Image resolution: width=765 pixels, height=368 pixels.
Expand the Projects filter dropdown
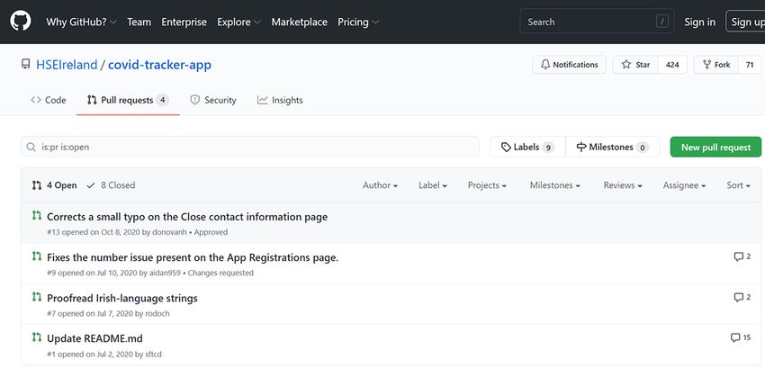[x=487, y=185]
